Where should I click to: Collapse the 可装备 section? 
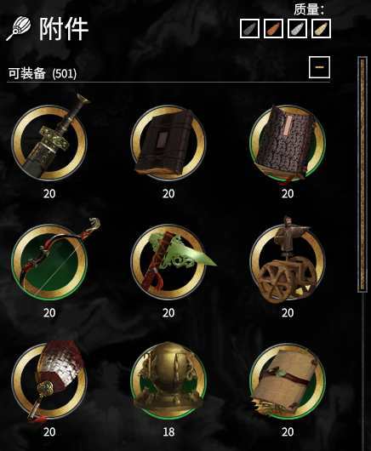pyautogui.click(x=320, y=67)
